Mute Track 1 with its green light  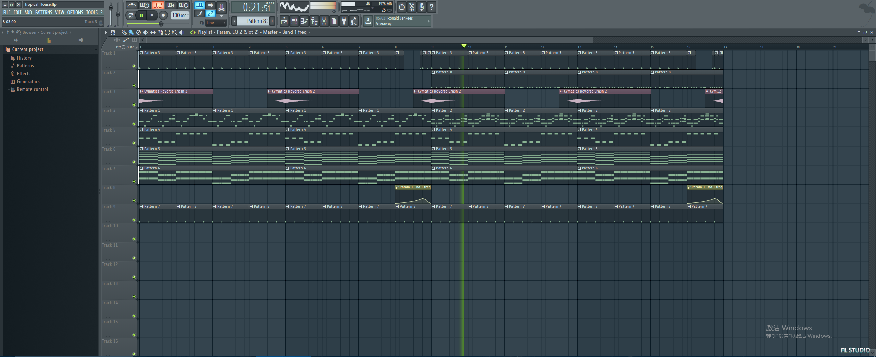point(134,66)
